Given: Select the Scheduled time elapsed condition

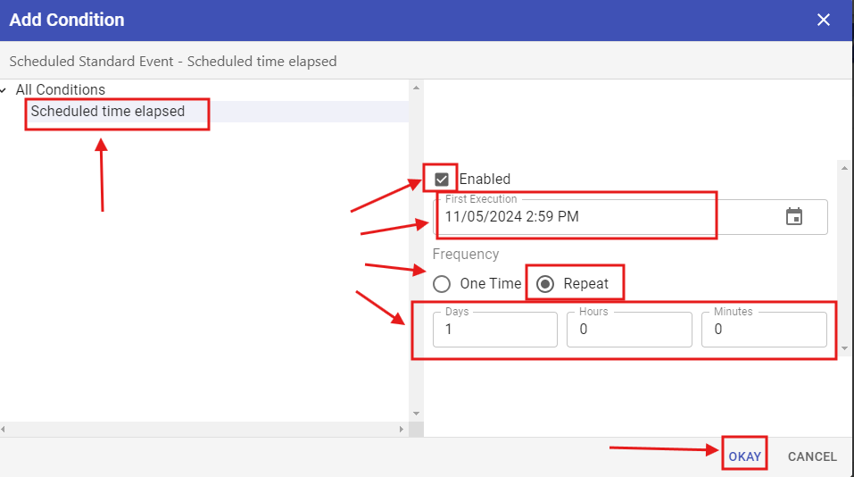Looking at the screenshot, I should pyautogui.click(x=108, y=112).
